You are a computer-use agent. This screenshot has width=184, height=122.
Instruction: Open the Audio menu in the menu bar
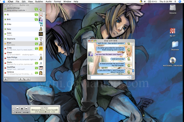[x=48, y=2]
